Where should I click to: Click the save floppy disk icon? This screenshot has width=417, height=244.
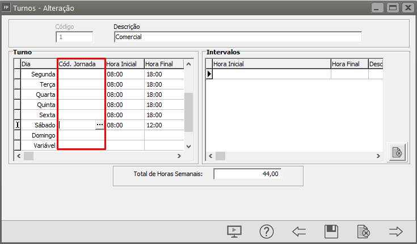tap(331, 232)
